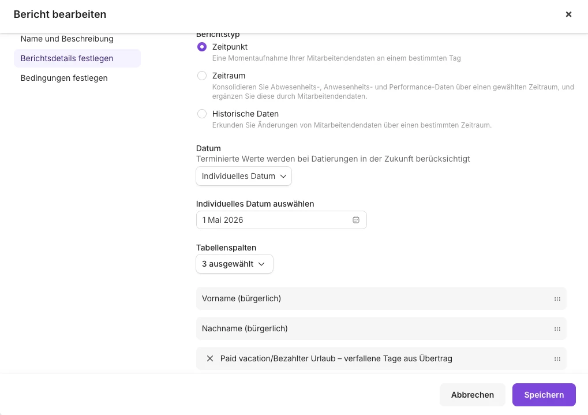Select the Zeitpunkt report type
The height and width of the screenshot is (415, 588).
click(202, 47)
